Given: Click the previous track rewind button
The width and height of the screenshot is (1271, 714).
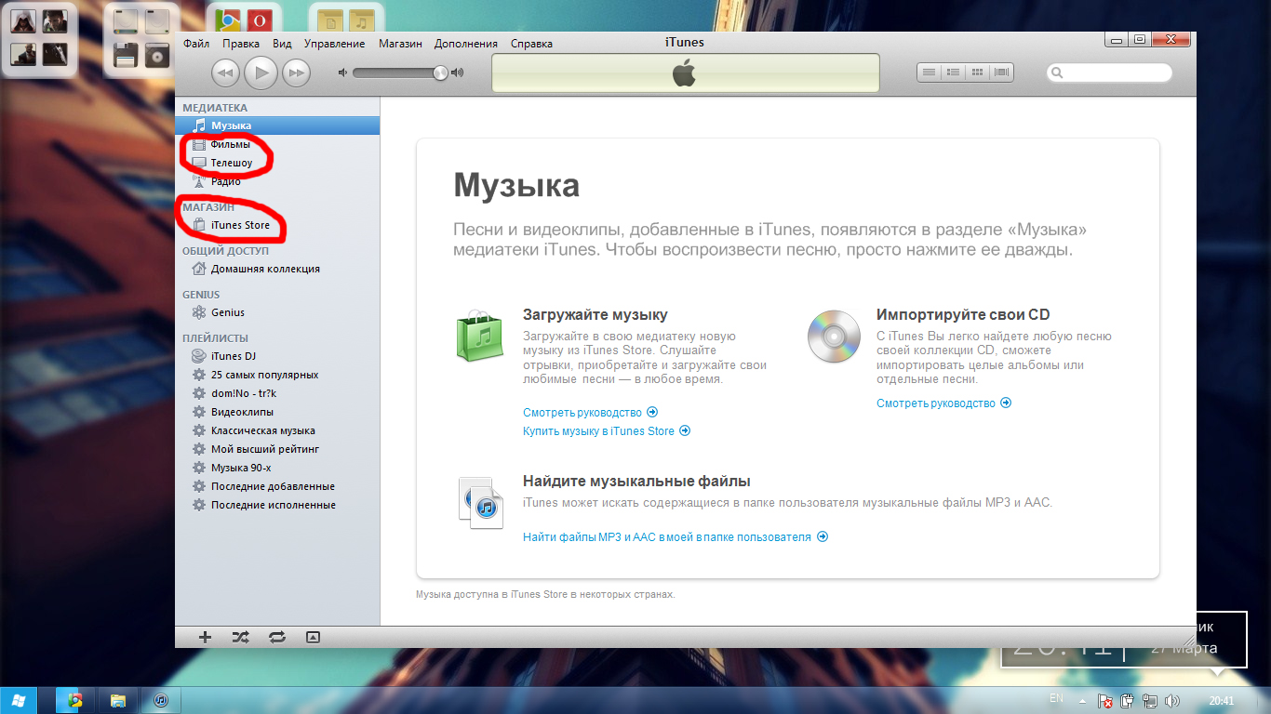Looking at the screenshot, I should (226, 72).
